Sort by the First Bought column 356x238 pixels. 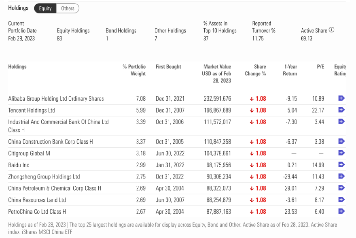[168, 67]
